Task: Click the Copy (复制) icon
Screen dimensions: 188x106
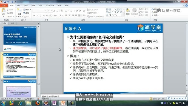Action: coord(8,13)
